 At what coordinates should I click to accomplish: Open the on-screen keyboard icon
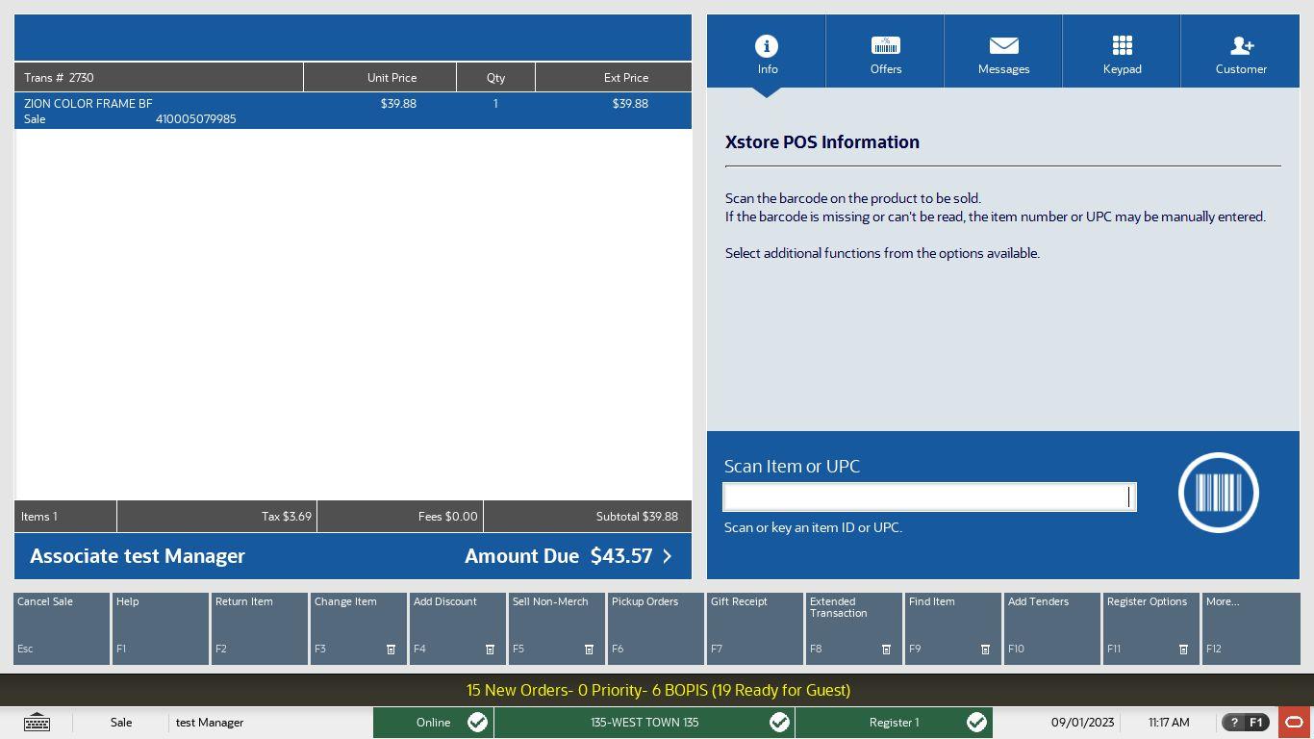[x=37, y=723]
